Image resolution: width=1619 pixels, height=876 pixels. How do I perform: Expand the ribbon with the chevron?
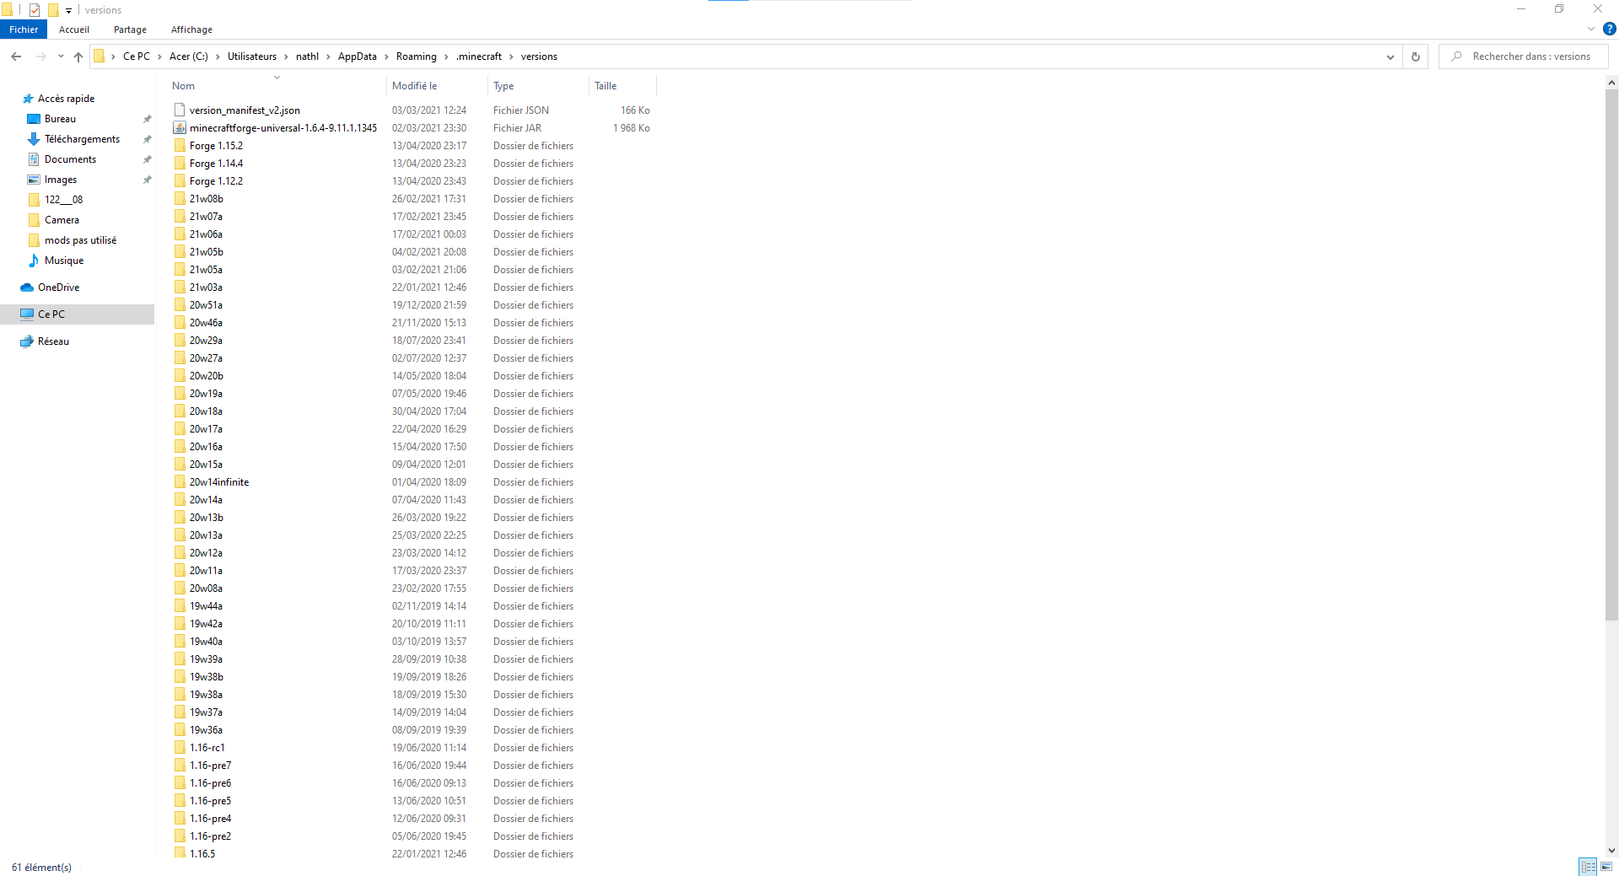[1591, 29]
